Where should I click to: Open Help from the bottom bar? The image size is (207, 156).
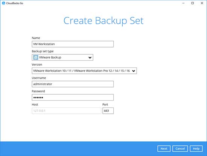pos(196,148)
